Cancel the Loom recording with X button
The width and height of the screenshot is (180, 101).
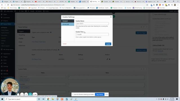point(22,95)
